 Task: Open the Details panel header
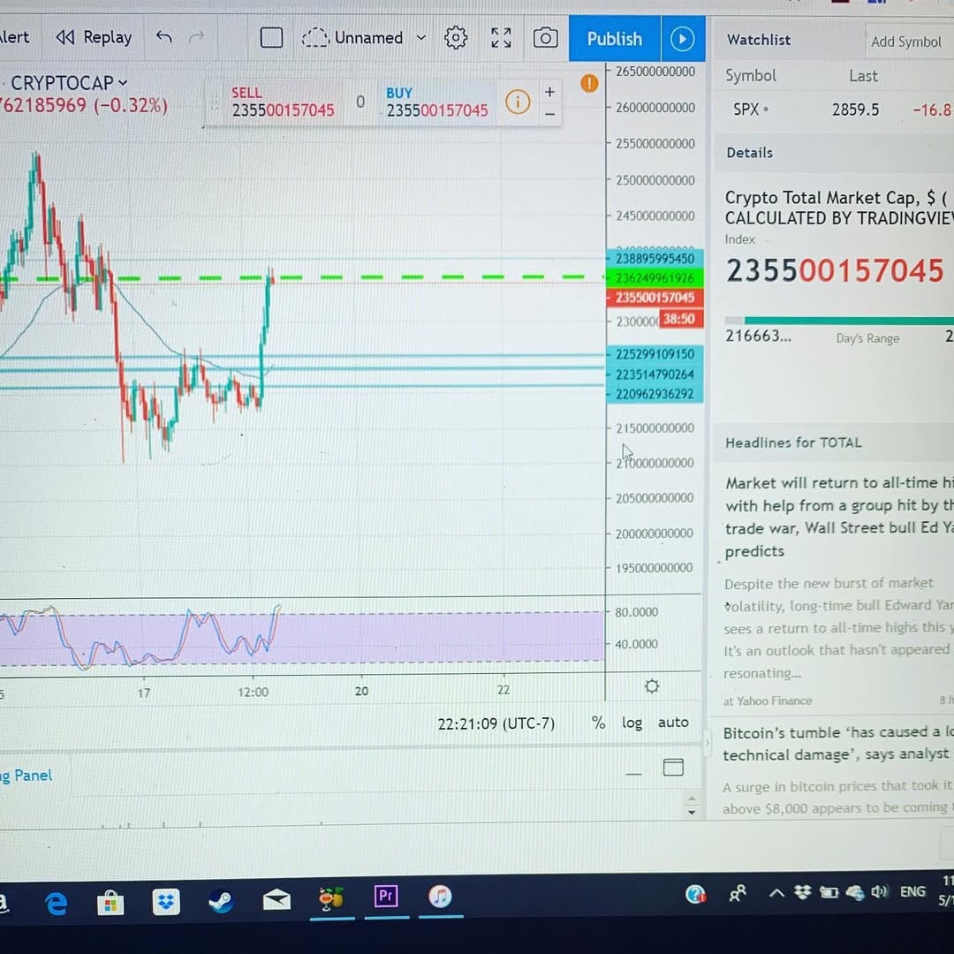pyautogui.click(x=834, y=153)
